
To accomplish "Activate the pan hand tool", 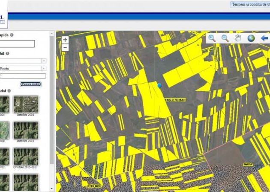I will 238,38.
